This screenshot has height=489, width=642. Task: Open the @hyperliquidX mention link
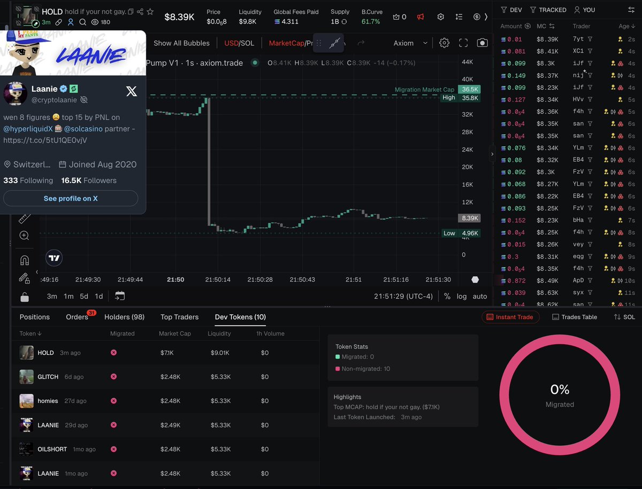tap(28, 129)
